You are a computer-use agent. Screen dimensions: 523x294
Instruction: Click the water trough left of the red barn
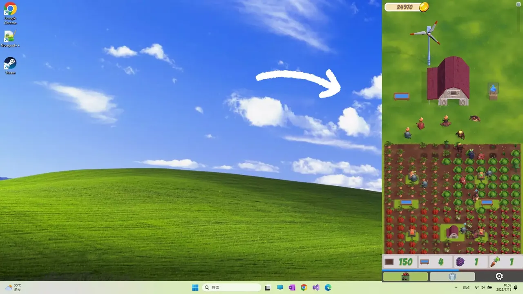(402, 96)
